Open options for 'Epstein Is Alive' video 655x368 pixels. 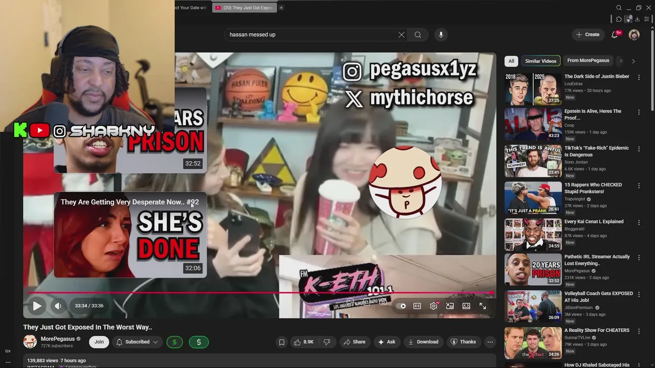tap(639, 111)
